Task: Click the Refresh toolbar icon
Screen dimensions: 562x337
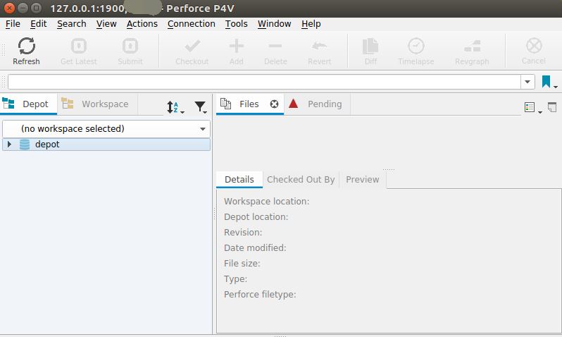Action: click(27, 47)
